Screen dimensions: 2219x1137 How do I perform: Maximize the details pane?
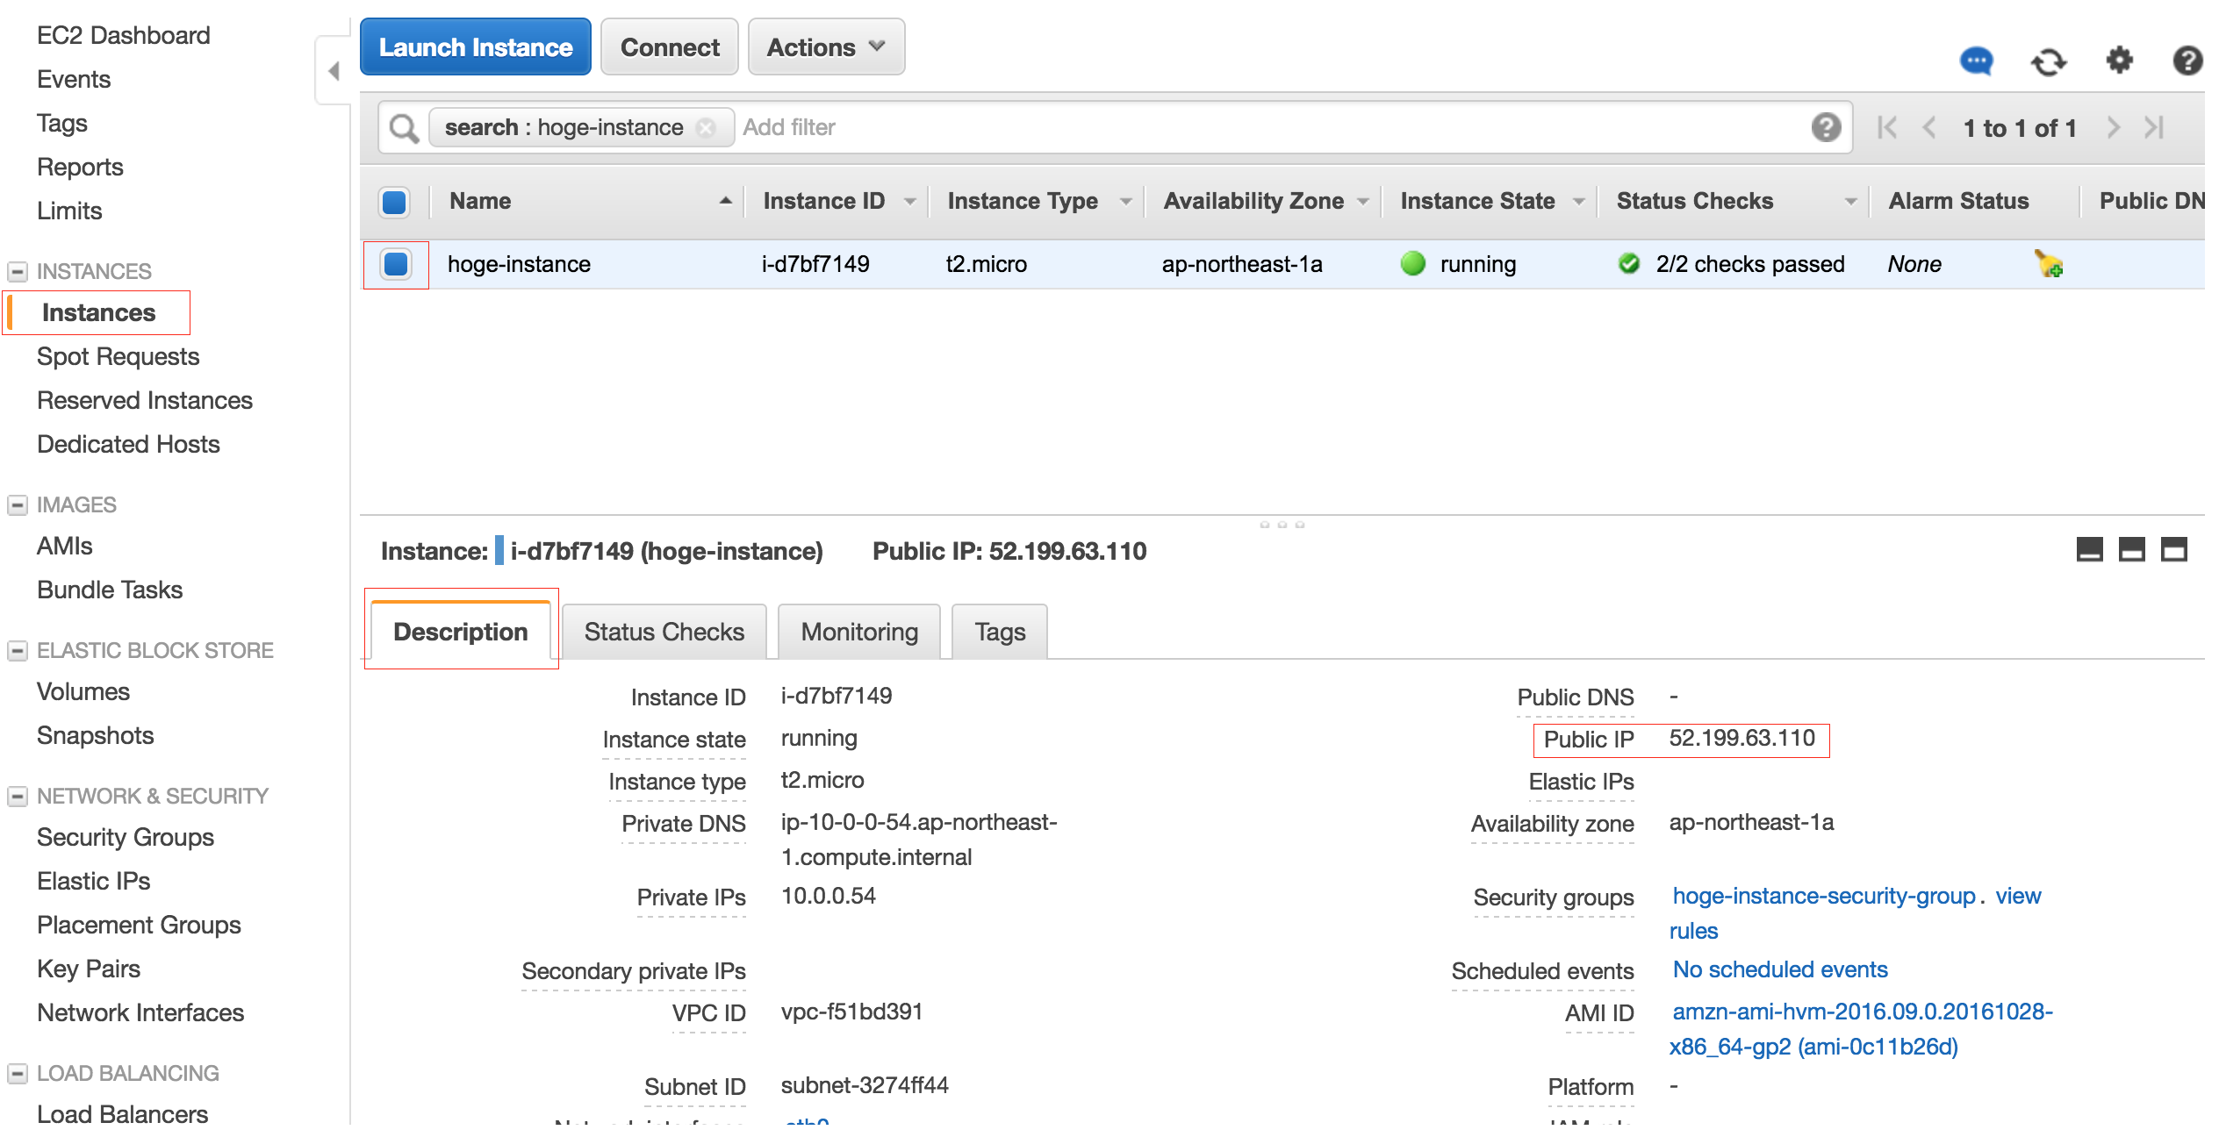click(x=2173, y=550)
